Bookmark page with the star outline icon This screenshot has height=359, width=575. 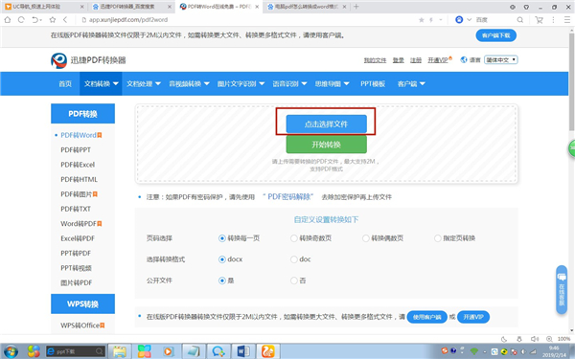[53, 20]
